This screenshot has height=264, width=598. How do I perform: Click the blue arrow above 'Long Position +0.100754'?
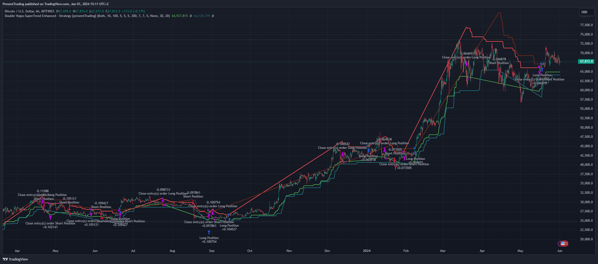(209, 232)
